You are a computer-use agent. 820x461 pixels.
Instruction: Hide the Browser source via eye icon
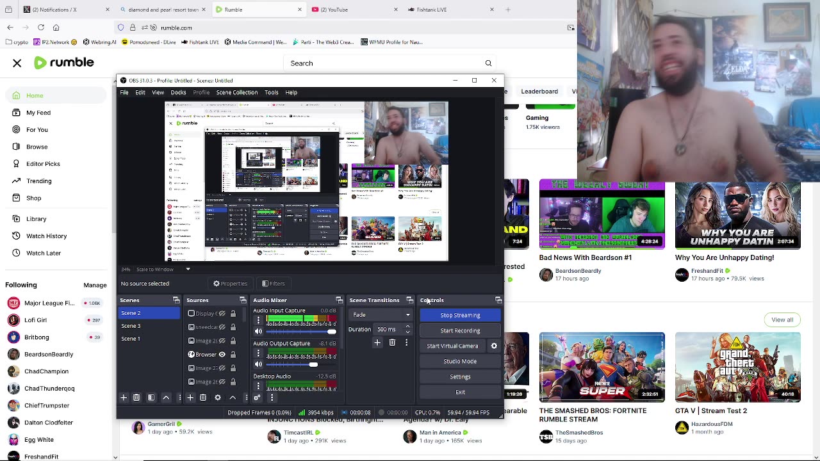222,355
